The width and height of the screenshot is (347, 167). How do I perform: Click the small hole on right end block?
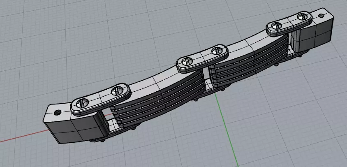321,16
